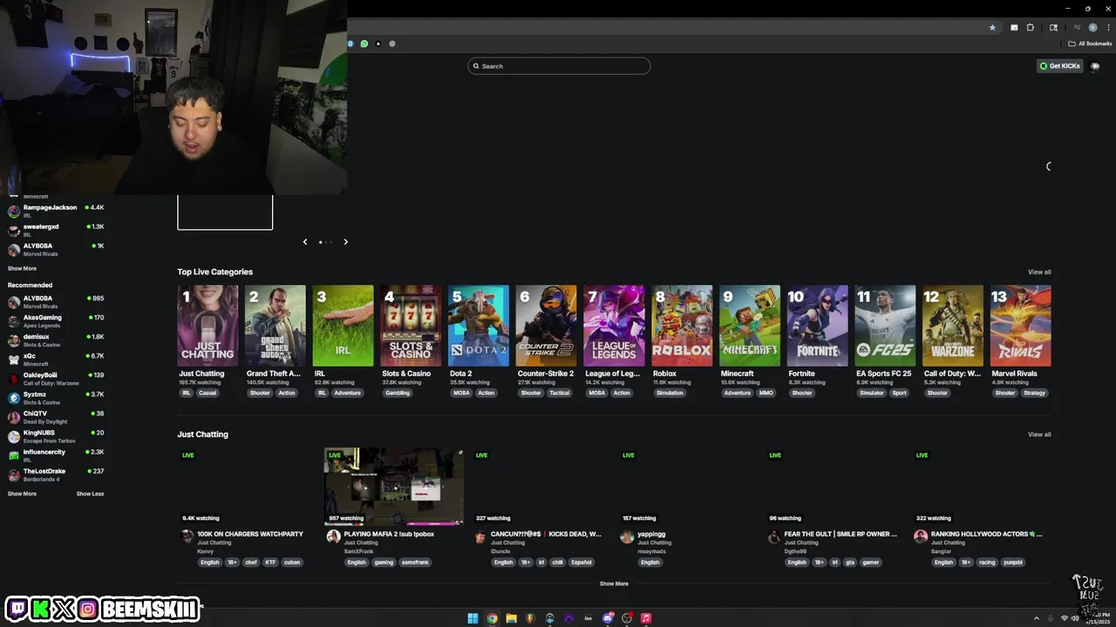Open the All Bookmarks folder
This screenshot has width=1116, height=627.
(x=1090, y=44)
